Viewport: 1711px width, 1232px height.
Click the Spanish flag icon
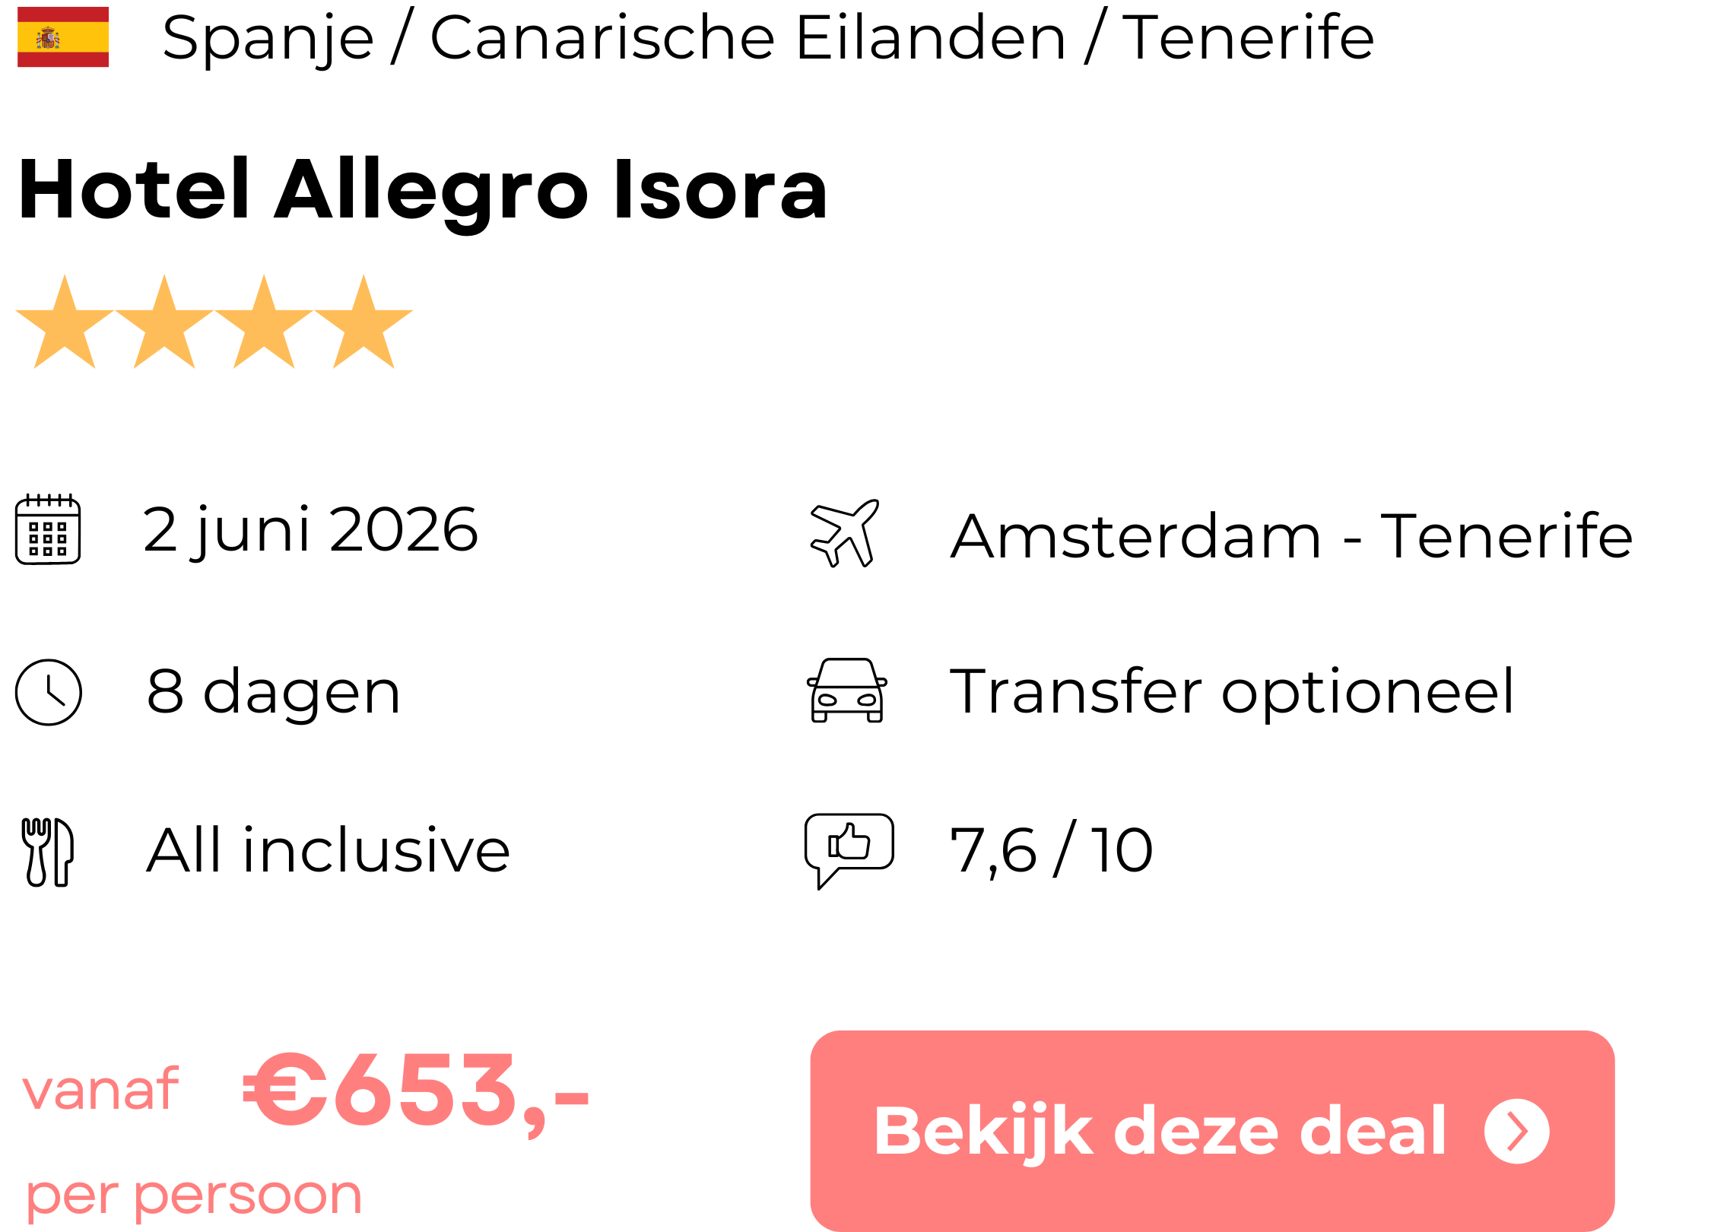(x=63, y=37)
